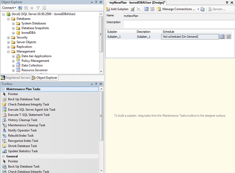Click the Add Subplan button
235x173 pixels.
coord(117,9)
